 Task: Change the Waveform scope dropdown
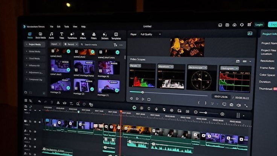click(166, 66)
